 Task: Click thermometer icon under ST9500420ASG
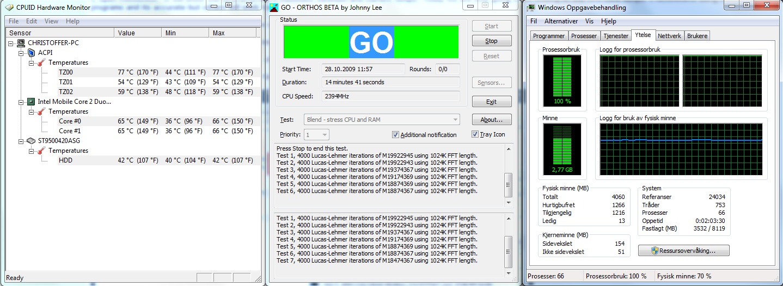(x=41, y=151)
